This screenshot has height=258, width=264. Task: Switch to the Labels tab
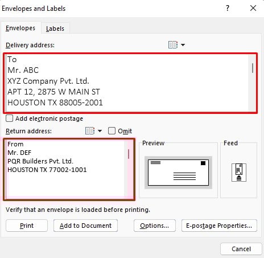[55, 28]
